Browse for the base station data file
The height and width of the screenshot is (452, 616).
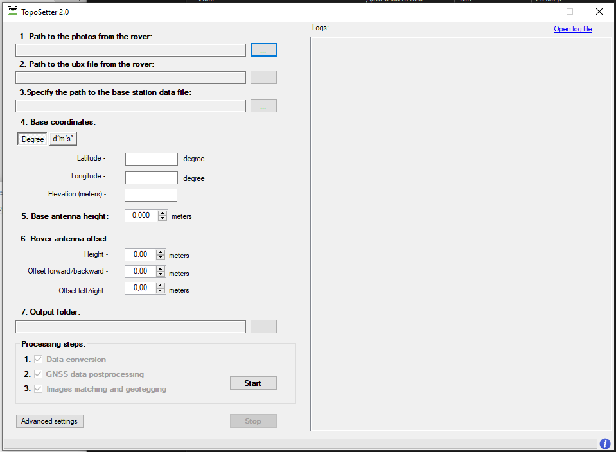pos(263,106)
